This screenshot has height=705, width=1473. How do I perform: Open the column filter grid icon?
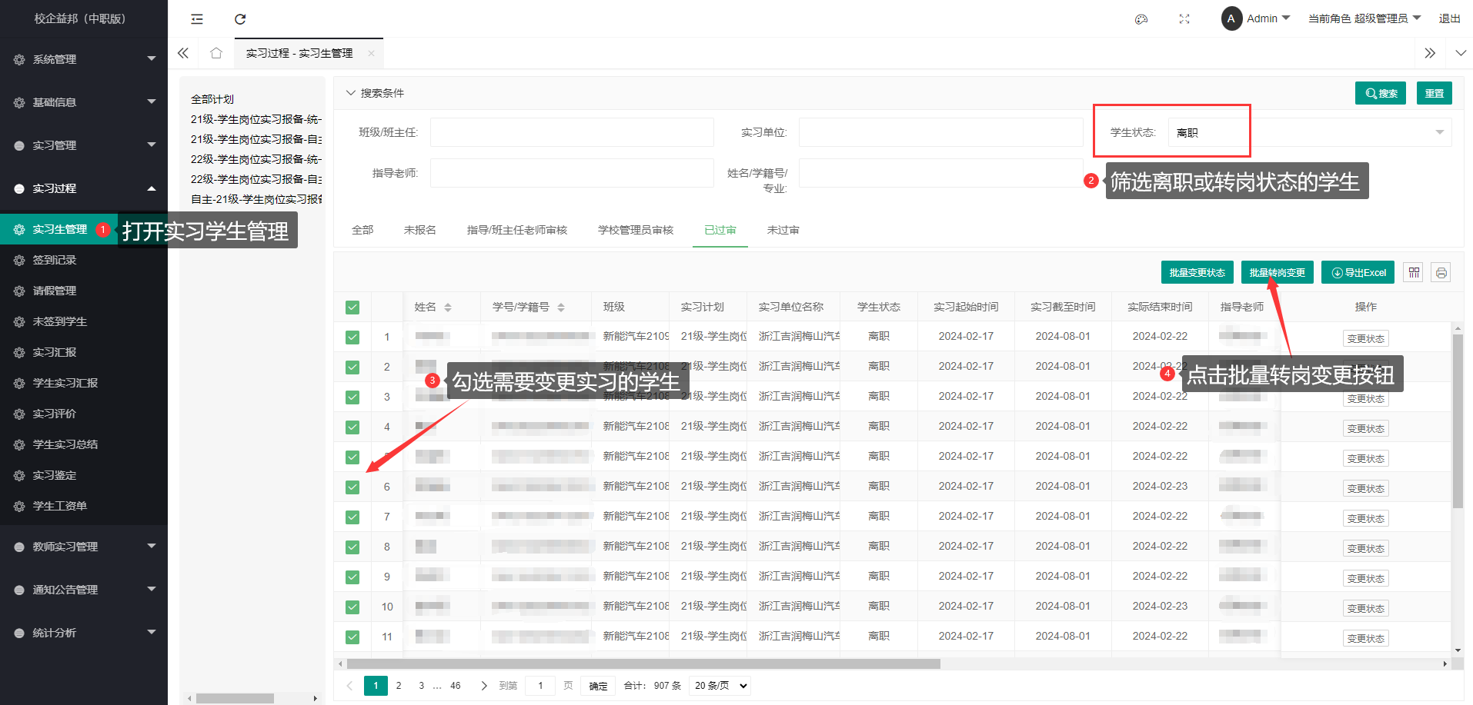coord(1414,273)
